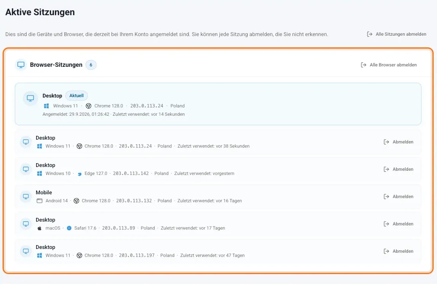This screenshot has height=285, width=437.
Task: Sign out all sessions via Alle Sitzungen abmelden
Action: click(x=396, y=34)
